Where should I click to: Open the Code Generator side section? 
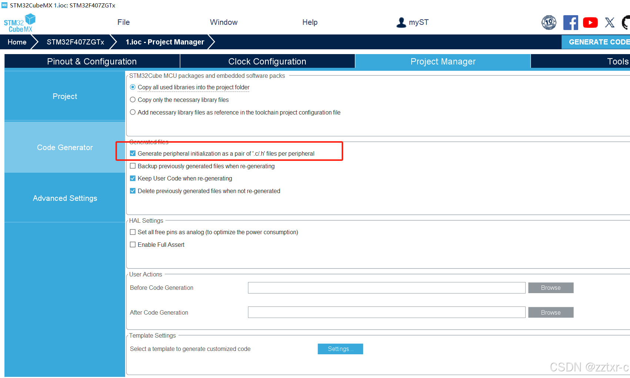(65, 147)
